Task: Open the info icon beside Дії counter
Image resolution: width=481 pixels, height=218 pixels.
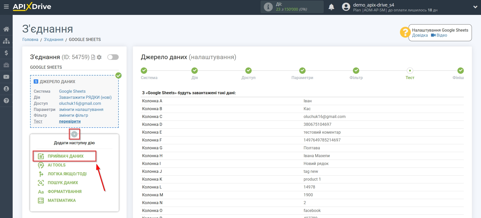Action: coord(268,7)
